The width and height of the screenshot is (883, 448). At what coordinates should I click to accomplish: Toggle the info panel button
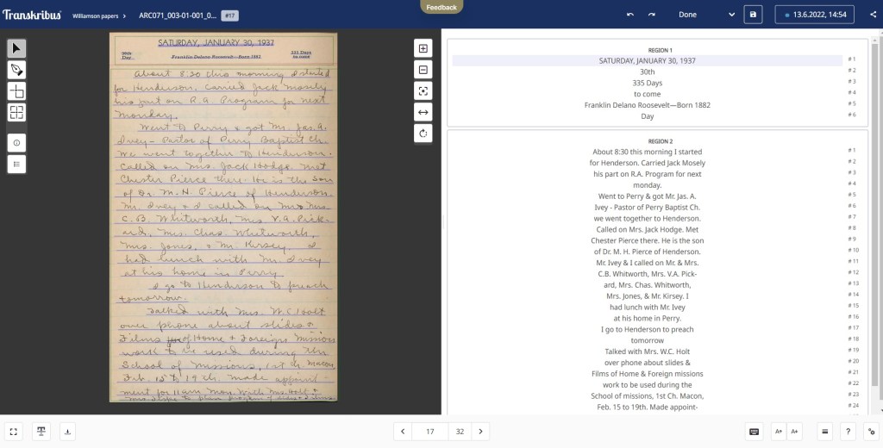pos(17,141)
